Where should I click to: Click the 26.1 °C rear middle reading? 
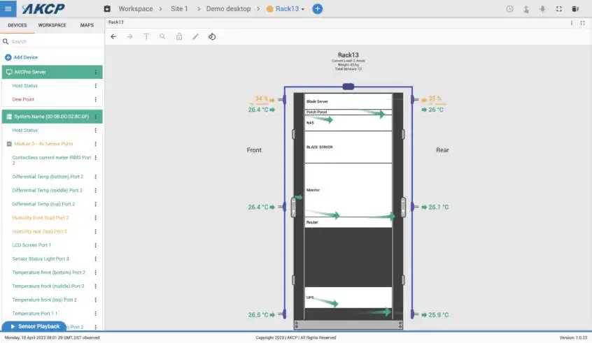coord(438,207)
